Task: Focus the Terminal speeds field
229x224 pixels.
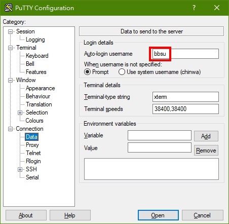Action: coord(185,109)
